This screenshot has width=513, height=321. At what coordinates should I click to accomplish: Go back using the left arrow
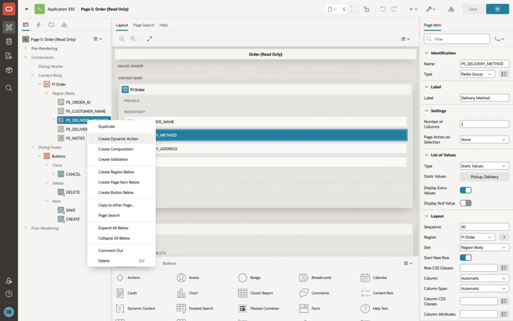click(x=27, y=9)
